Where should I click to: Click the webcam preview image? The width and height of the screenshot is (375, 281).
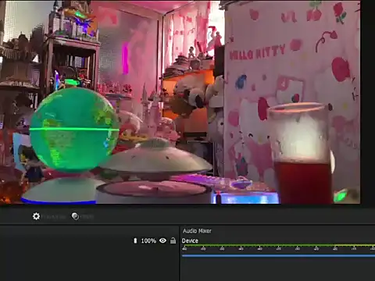pos(180,102)
